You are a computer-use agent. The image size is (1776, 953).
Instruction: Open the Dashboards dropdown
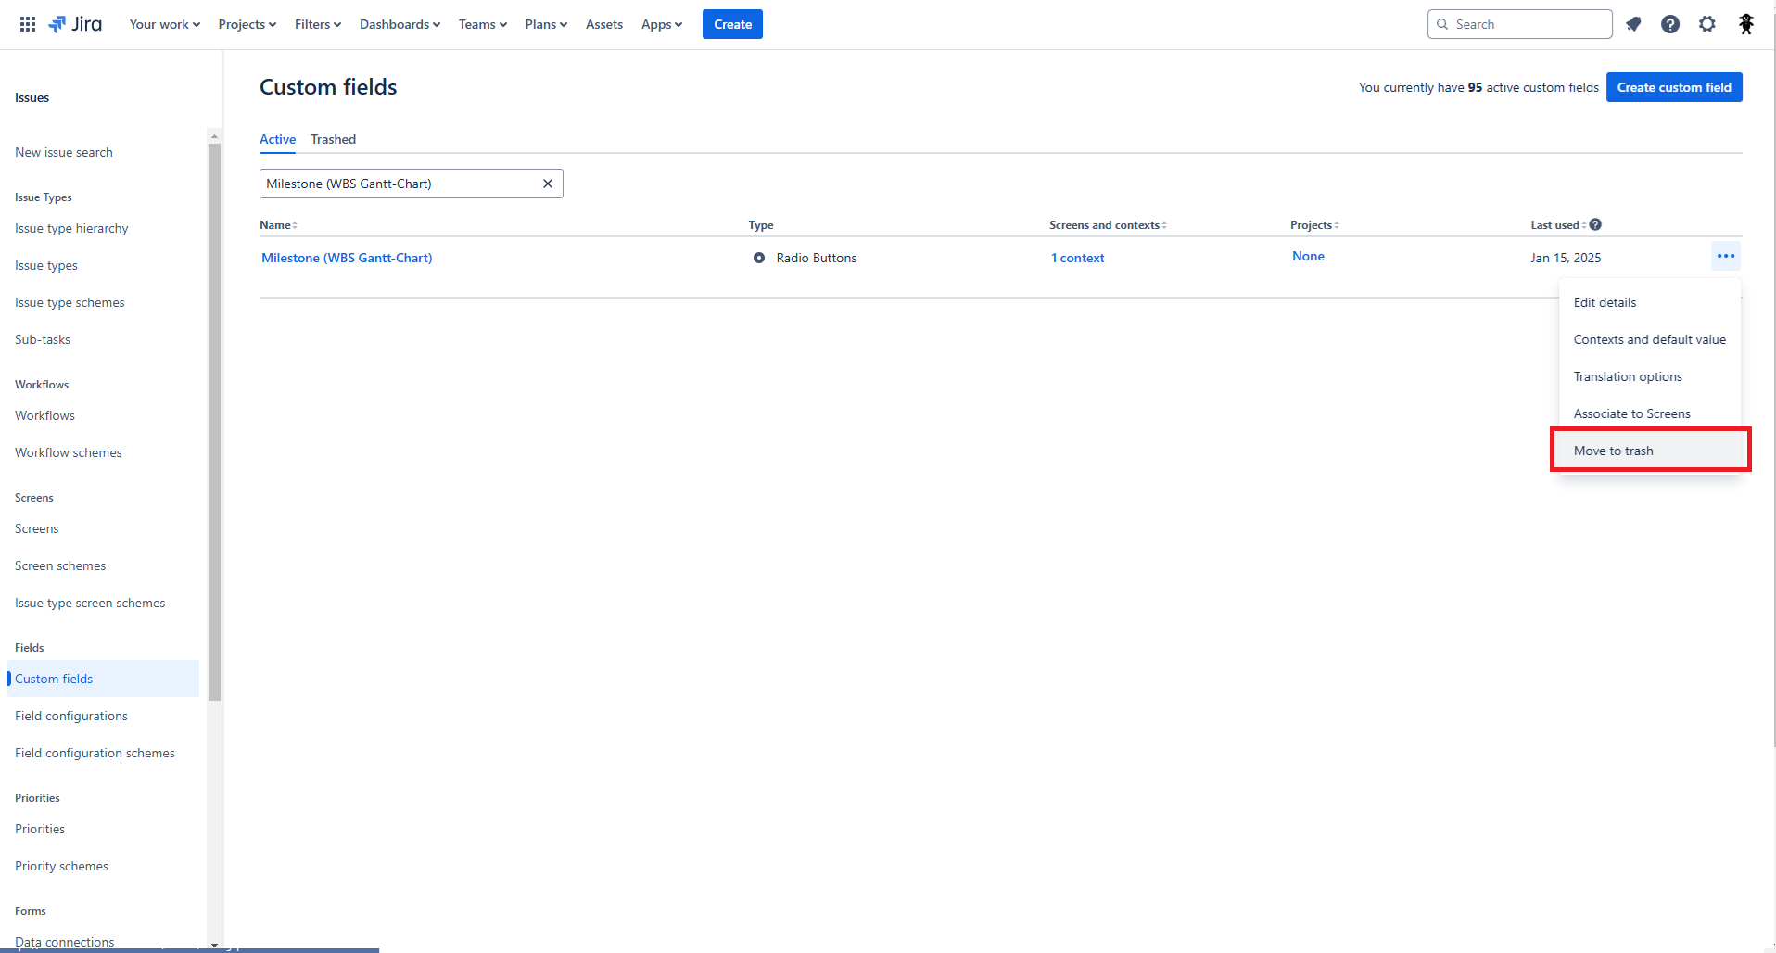(400, 24)
